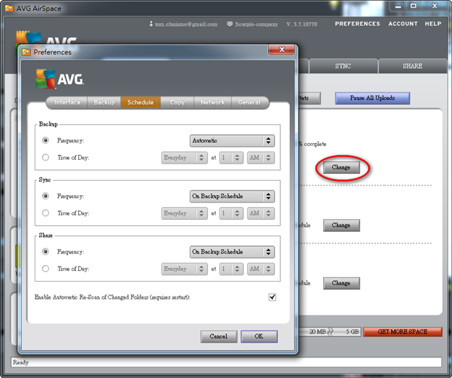This screenshot has height=378, width=452.
Task: Click the Ready status bar
Action: pyautogui.click(x=226, y=362)
